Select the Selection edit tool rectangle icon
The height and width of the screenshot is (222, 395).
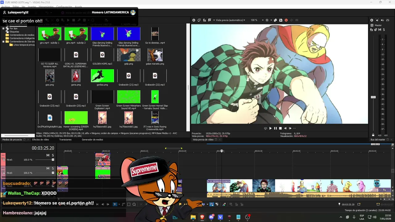pos(129,204)
